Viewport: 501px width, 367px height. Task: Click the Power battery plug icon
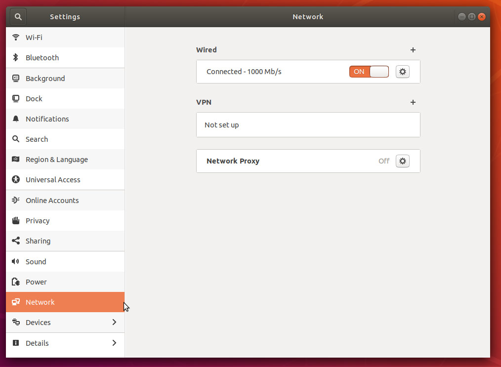point(16,282)
